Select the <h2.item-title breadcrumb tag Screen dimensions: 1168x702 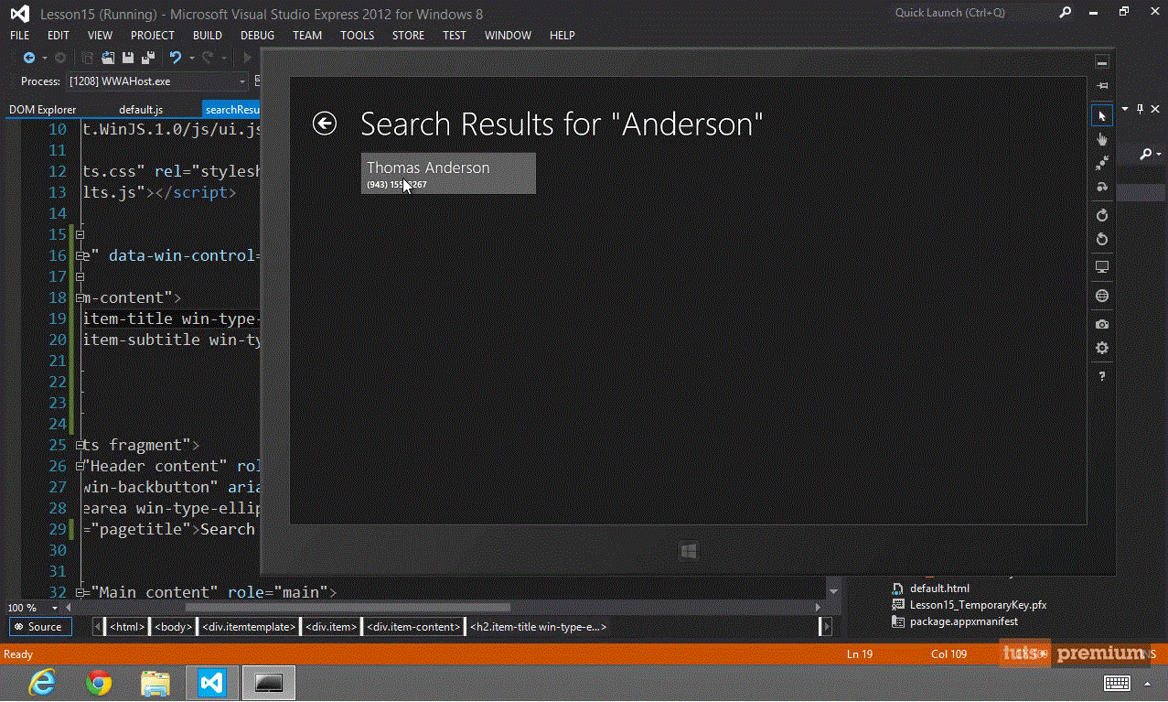tap(537, 627)
